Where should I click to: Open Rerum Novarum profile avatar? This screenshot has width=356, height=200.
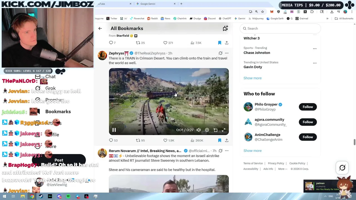(x=102, y=153)
